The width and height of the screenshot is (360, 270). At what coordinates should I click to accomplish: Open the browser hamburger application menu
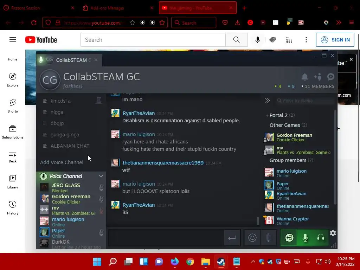(351, 22)
